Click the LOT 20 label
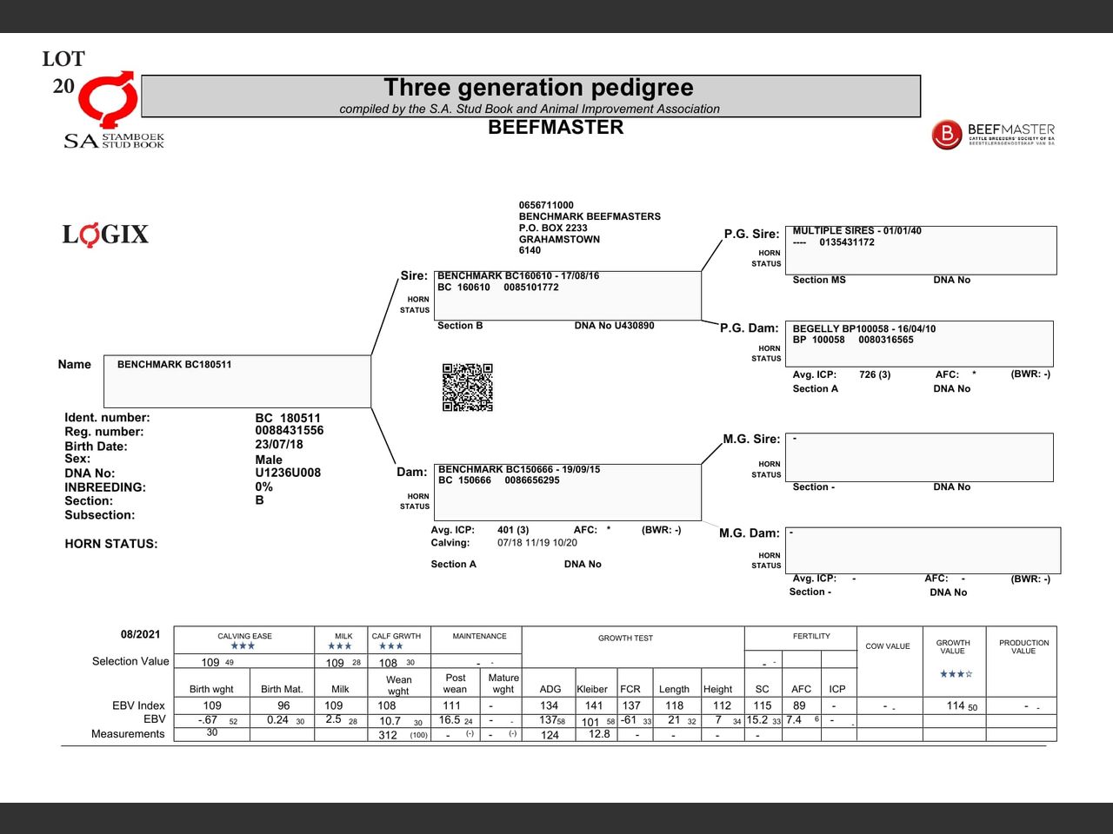This screenshot has width=1113, height=834. (x=63, y=72)
